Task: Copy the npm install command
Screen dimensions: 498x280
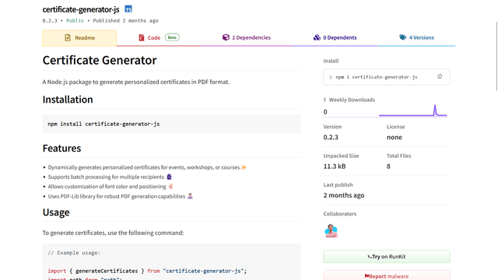Action: coord(440,76)
